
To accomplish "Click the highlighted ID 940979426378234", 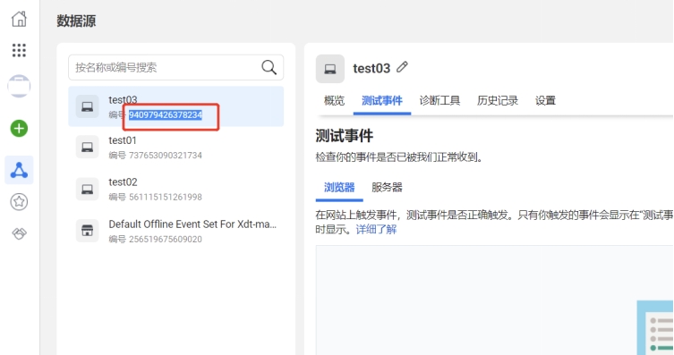I will tap(166, 115).
